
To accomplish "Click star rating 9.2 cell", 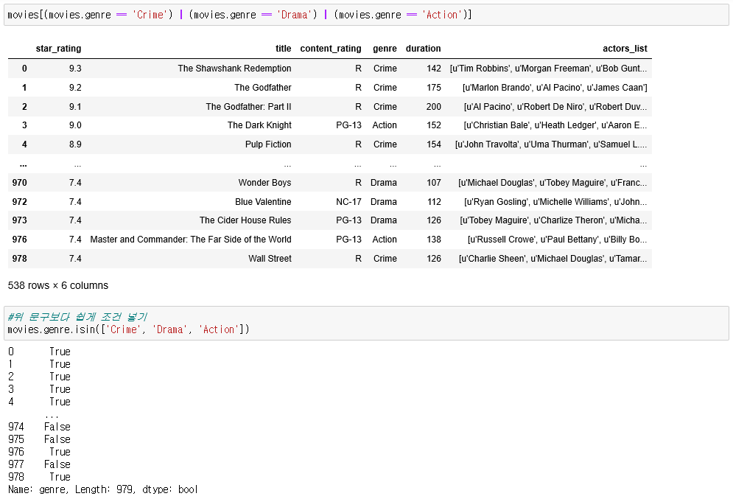I will coord(75,88).
